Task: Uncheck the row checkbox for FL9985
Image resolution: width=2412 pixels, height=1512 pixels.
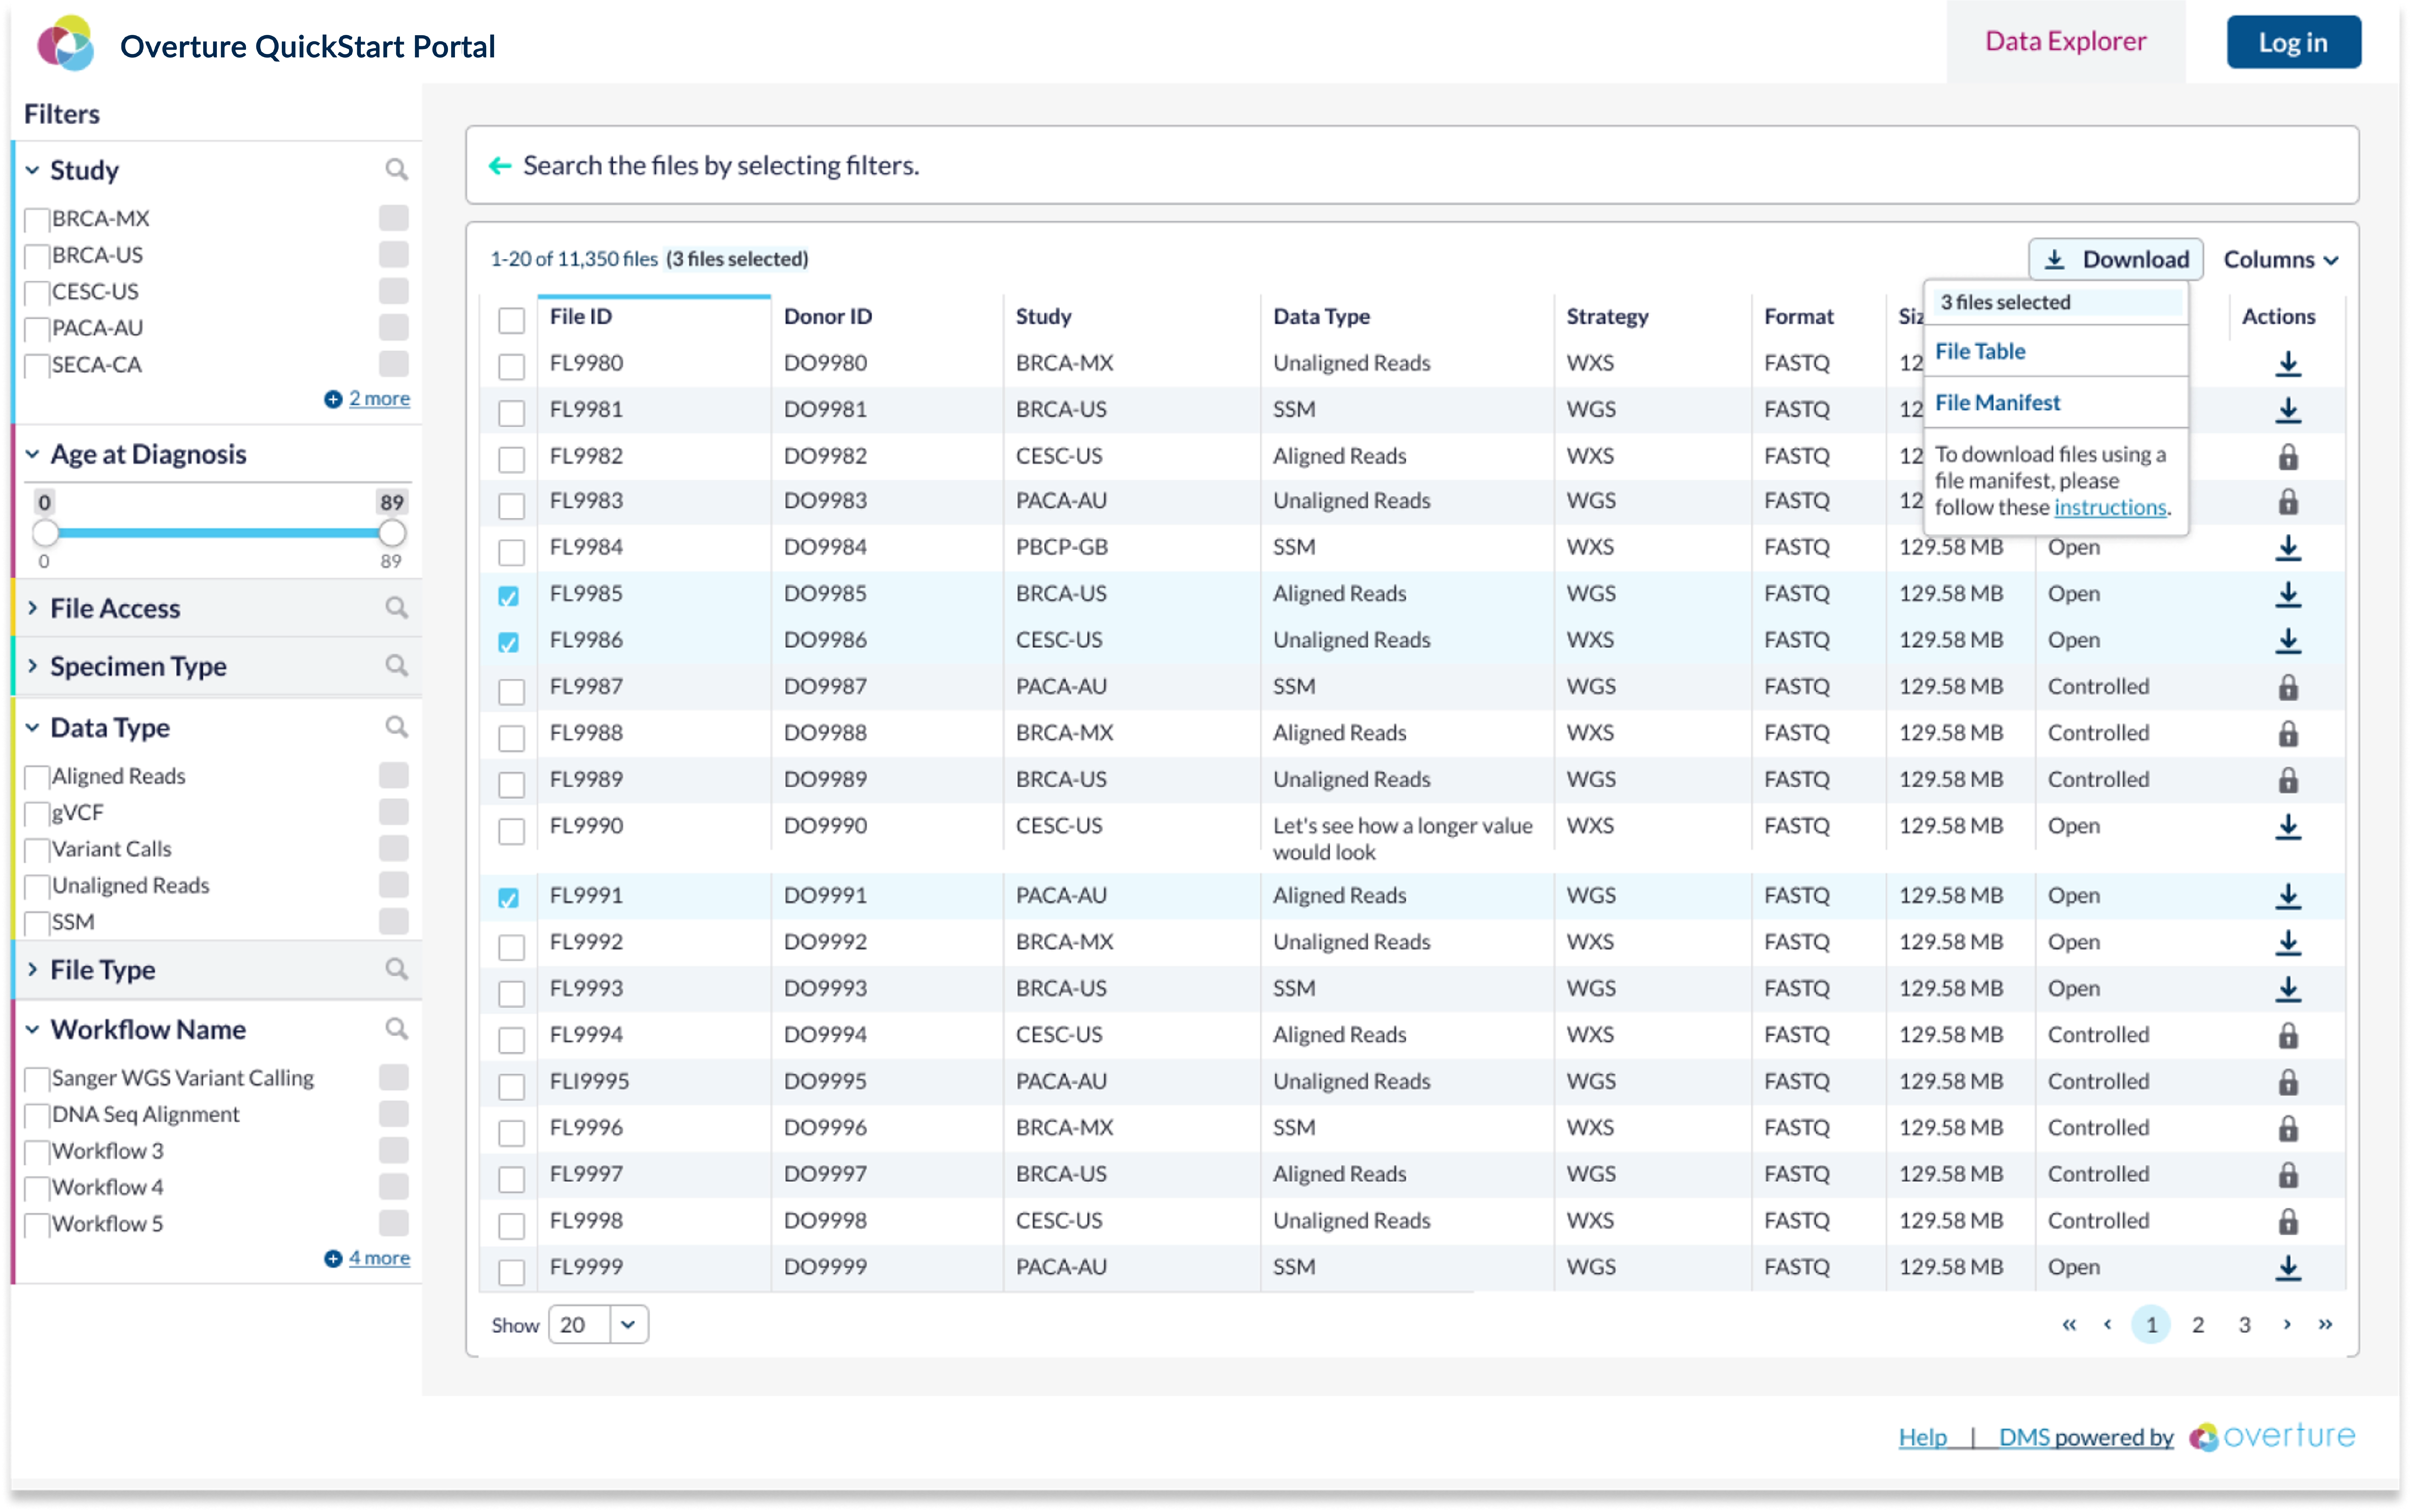Action: pos(509,596)
